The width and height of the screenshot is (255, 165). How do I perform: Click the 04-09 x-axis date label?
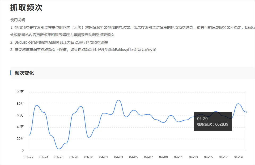[x=163, y=157]
